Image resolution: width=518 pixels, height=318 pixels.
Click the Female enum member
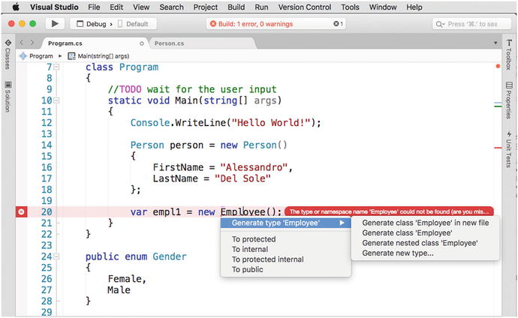[x=125, y=279]
